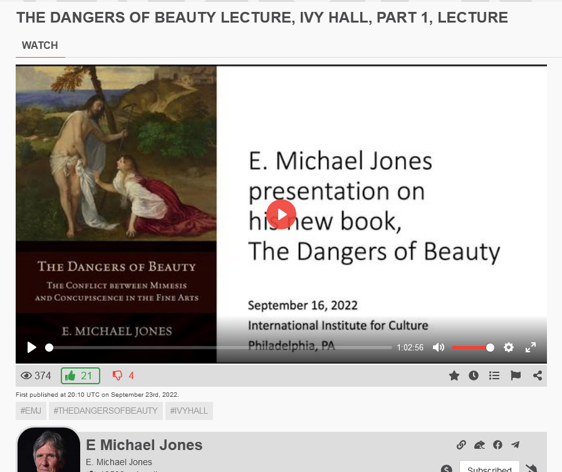
Task: Like the video with thumbs up
Action: point(80,375)
